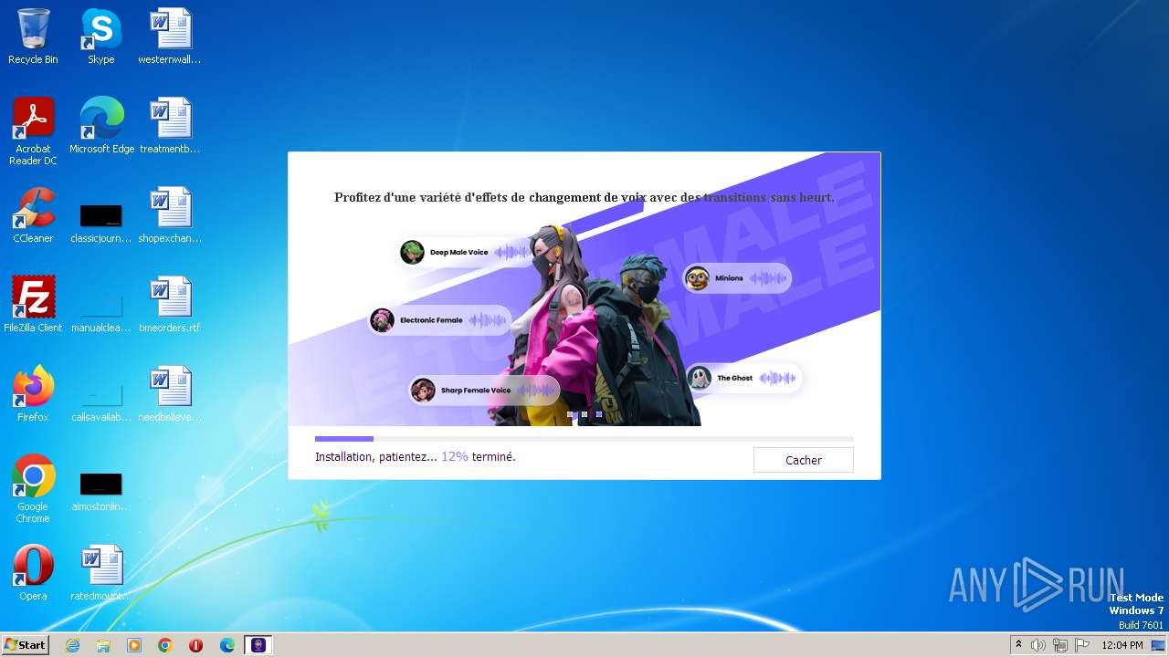1169x657 pixels.
Task: Open the Firefox desktop shortcut
Action: pos(33,394)
